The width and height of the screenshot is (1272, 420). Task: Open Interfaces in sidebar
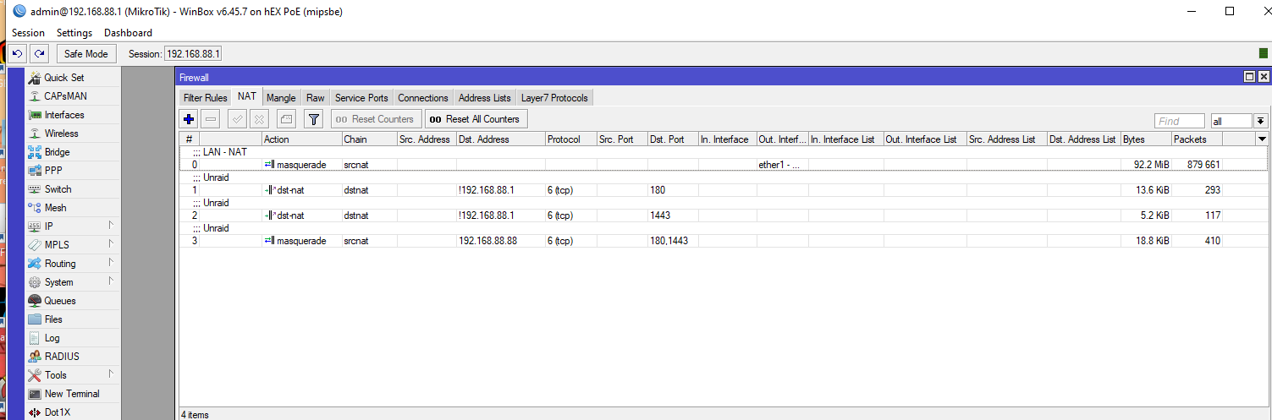click(x=72, y=115)
